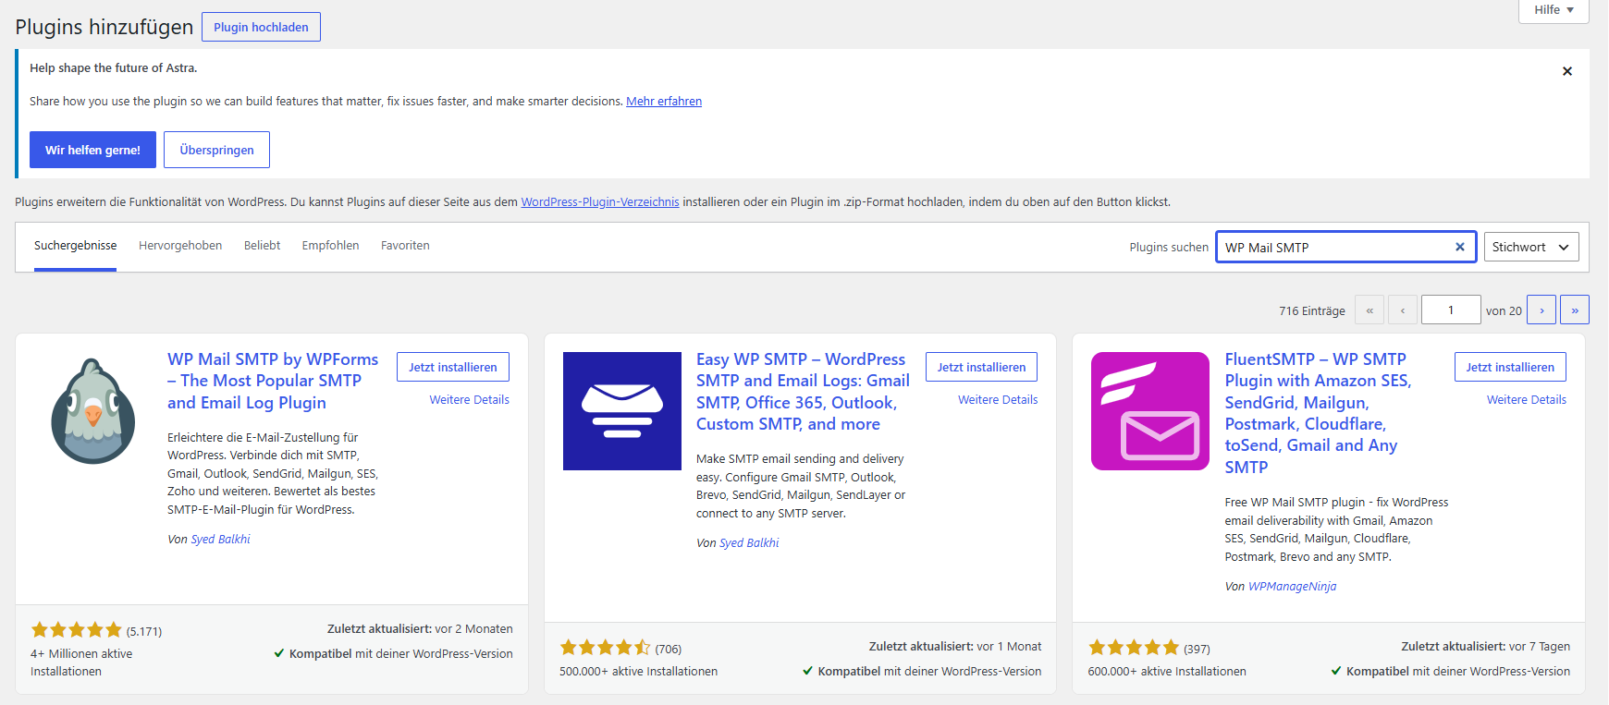Click the previous page arrow button

pos(1403,310)
